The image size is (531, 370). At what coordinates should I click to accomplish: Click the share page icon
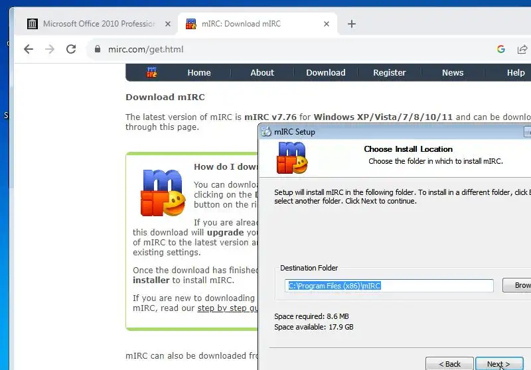(522, 49)
